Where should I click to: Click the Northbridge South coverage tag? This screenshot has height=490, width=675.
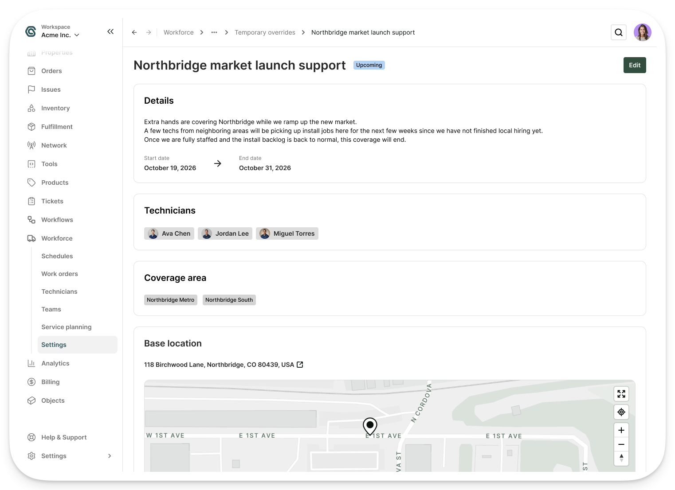(x=229, y=300)
